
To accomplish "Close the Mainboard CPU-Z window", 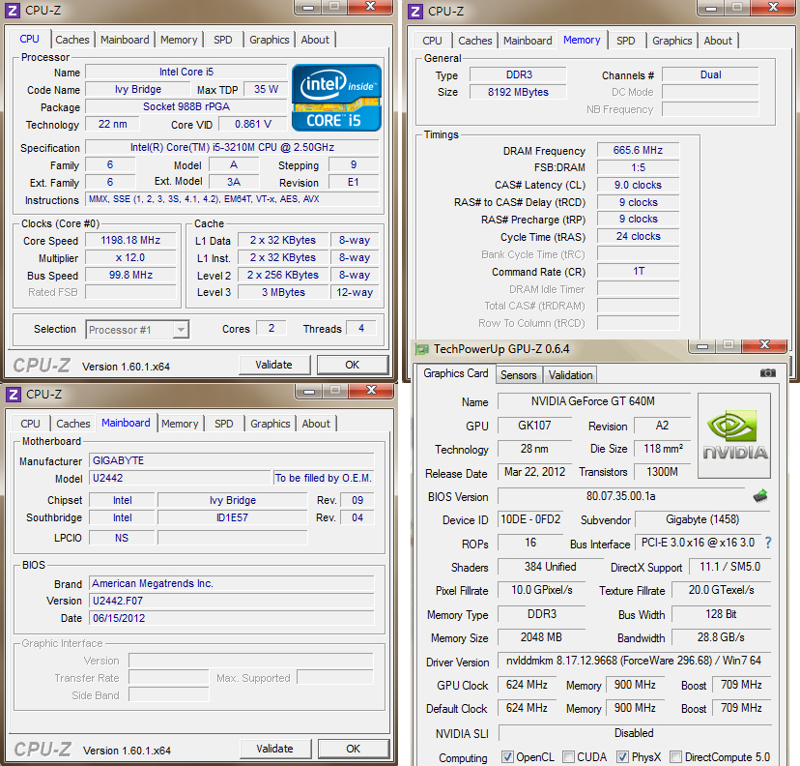I will pyautogui.click(x=371, y=390).
